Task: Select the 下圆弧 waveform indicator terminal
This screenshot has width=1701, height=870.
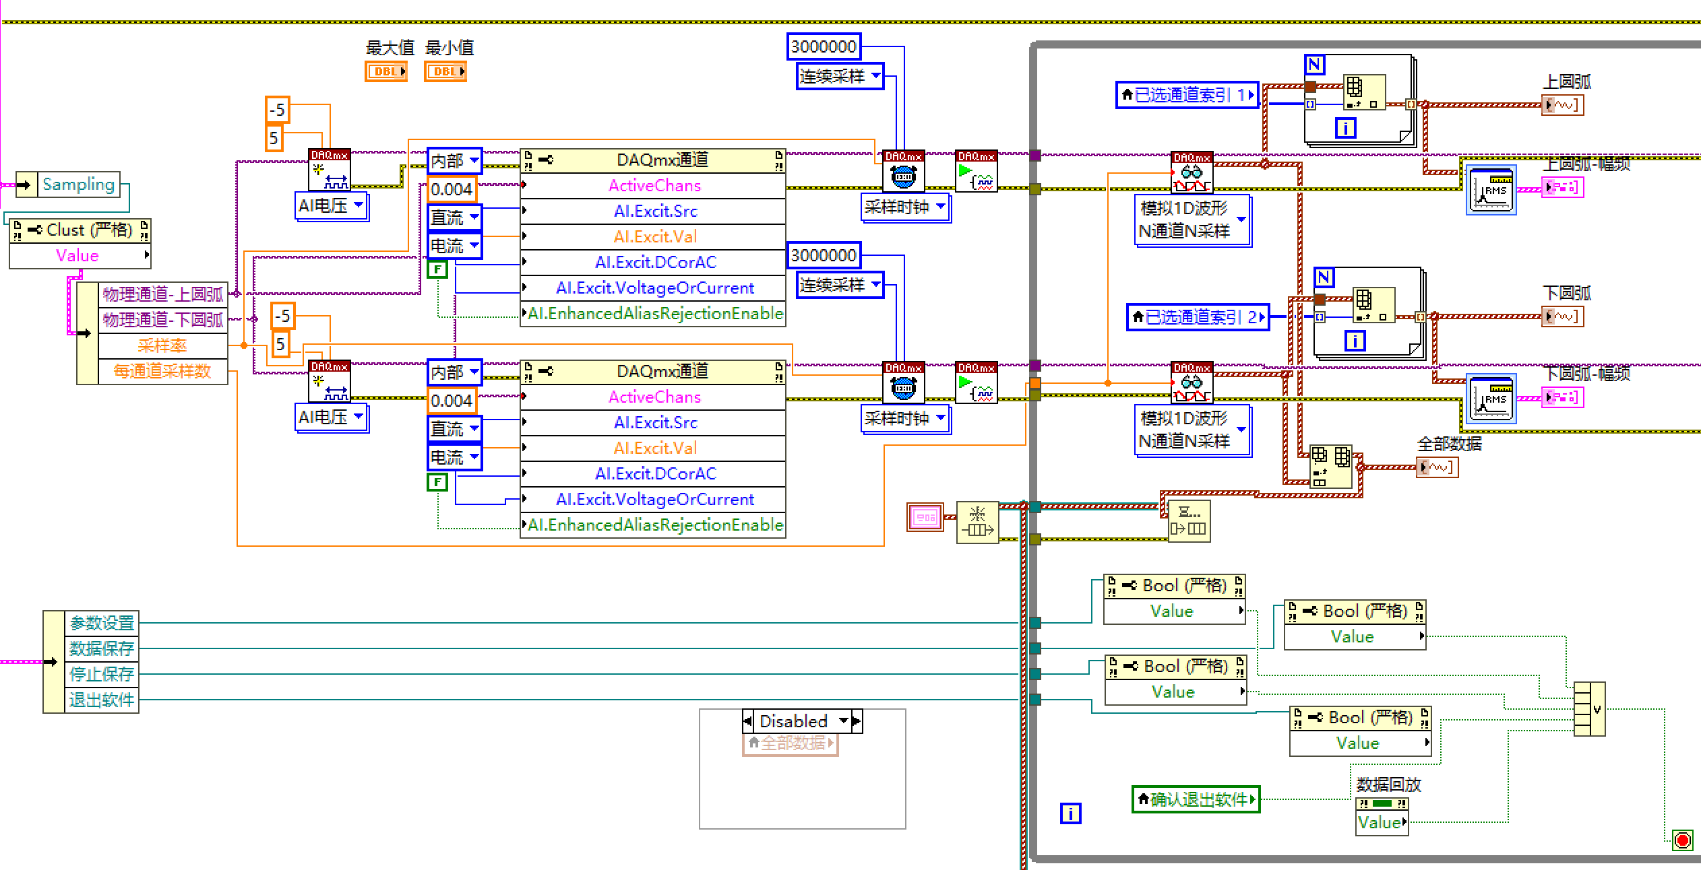Action: click(x=1562, y=316)
